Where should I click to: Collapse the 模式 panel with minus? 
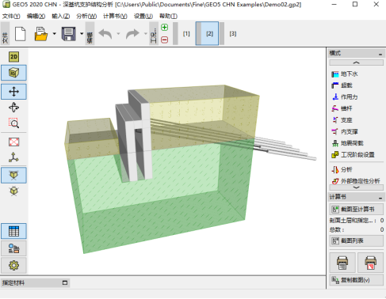[x=380, y=54]
